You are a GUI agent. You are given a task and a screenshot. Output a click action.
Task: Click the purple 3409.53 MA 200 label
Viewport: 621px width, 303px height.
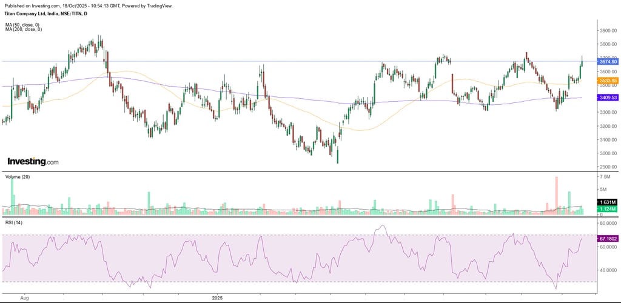(609, 98)
